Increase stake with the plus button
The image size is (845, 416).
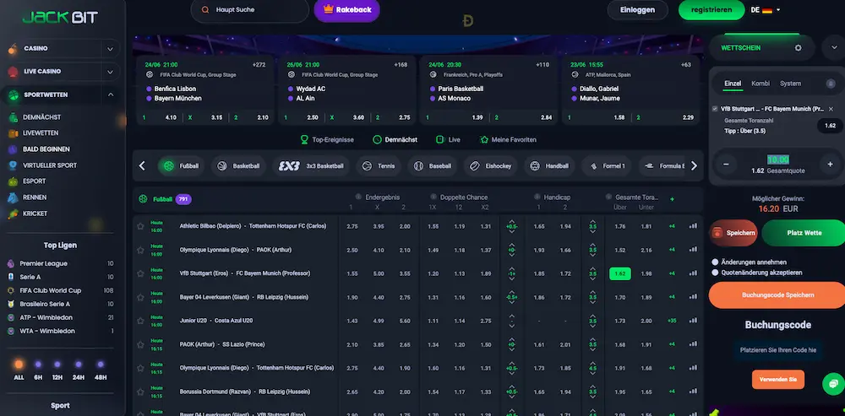830,165
